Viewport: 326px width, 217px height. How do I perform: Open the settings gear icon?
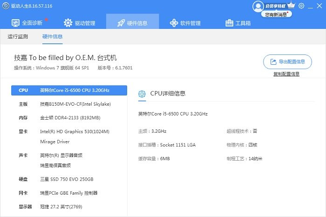click(x=301, y=6)
